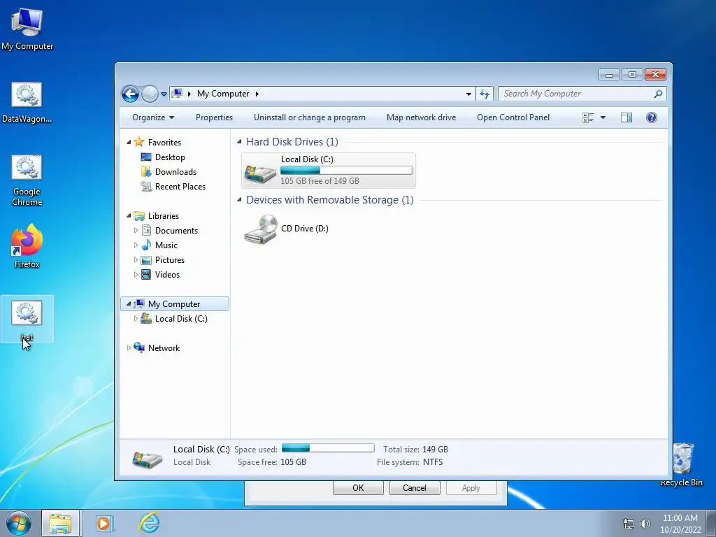Click OK in the background dialog
This screenshot has height=537, width=716.
(358, 487)
